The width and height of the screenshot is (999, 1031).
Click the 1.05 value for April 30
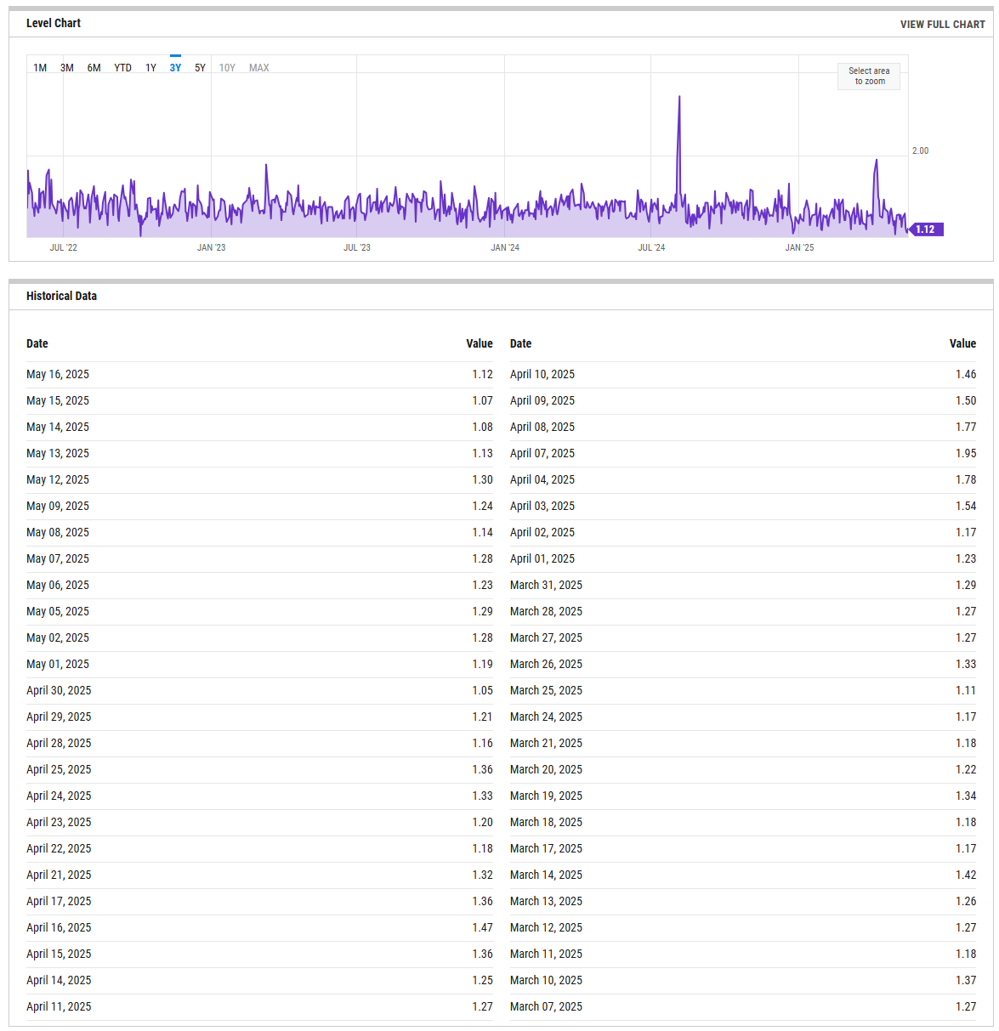click(483, 691)
